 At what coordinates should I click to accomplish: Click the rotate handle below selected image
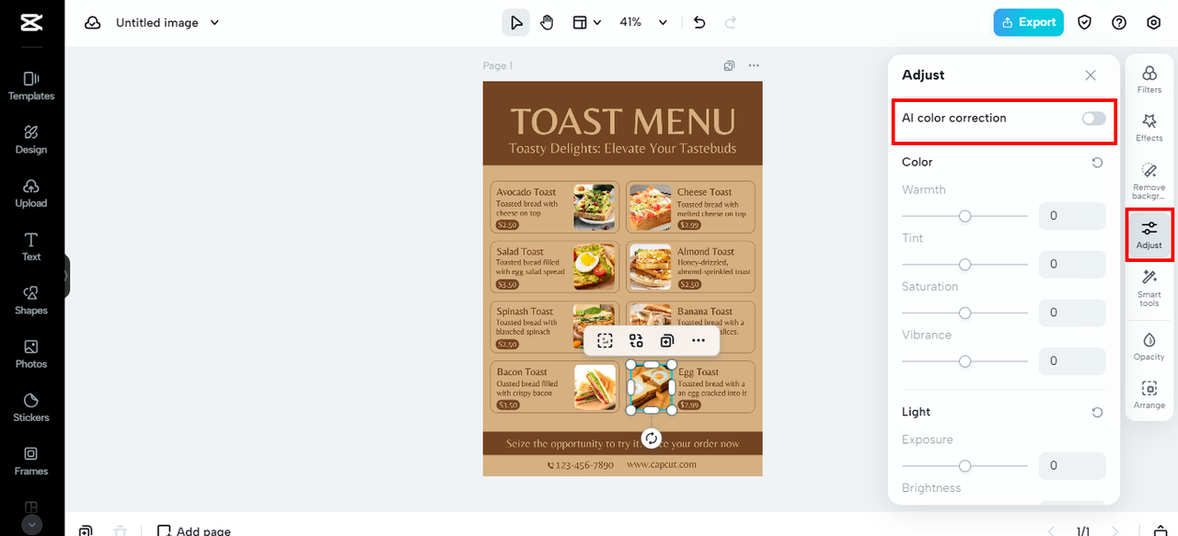coord(652,438)
